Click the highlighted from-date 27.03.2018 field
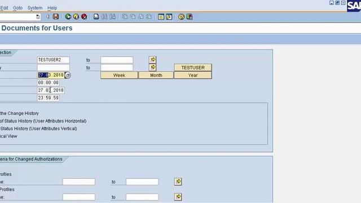Image resolution: width=361 pixels, height=203 pixels. pyautogui.click(x=51, y=75)
